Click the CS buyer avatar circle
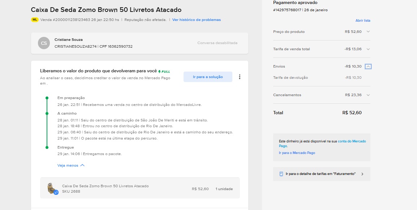This screenshot has height=210, width=417. coord(44,43)
